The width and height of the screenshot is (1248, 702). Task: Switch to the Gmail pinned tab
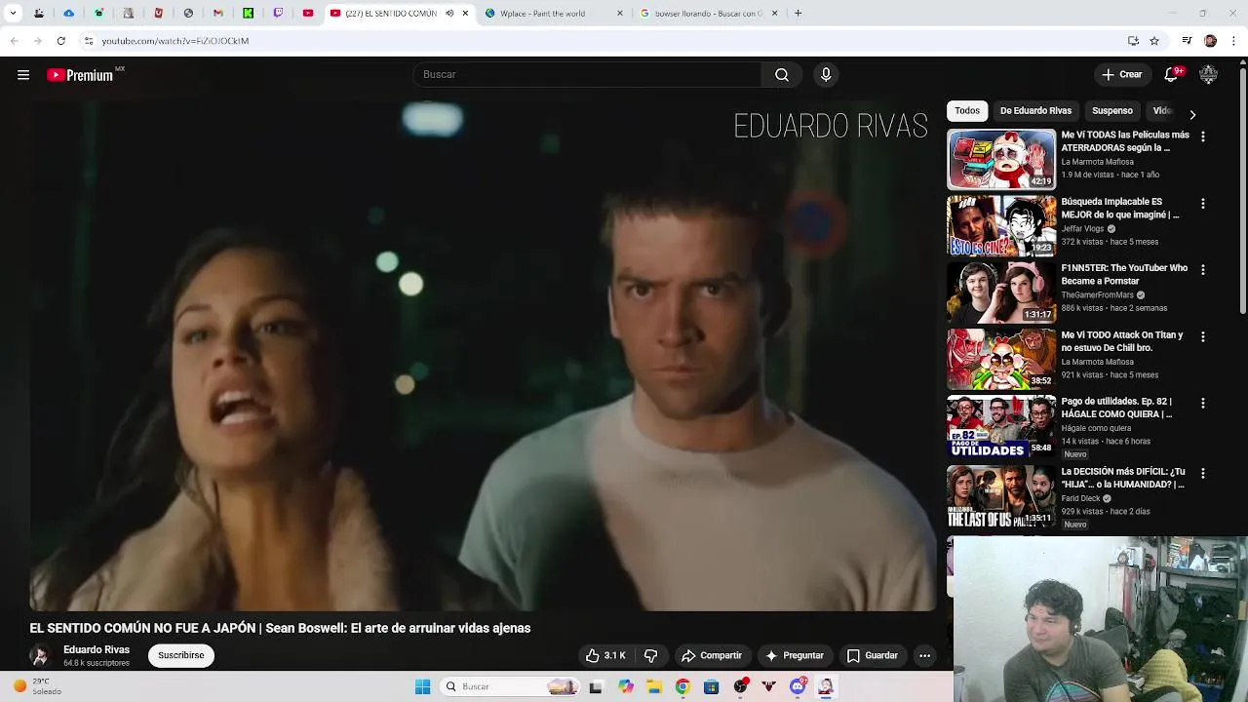click(x=218, y=14)
